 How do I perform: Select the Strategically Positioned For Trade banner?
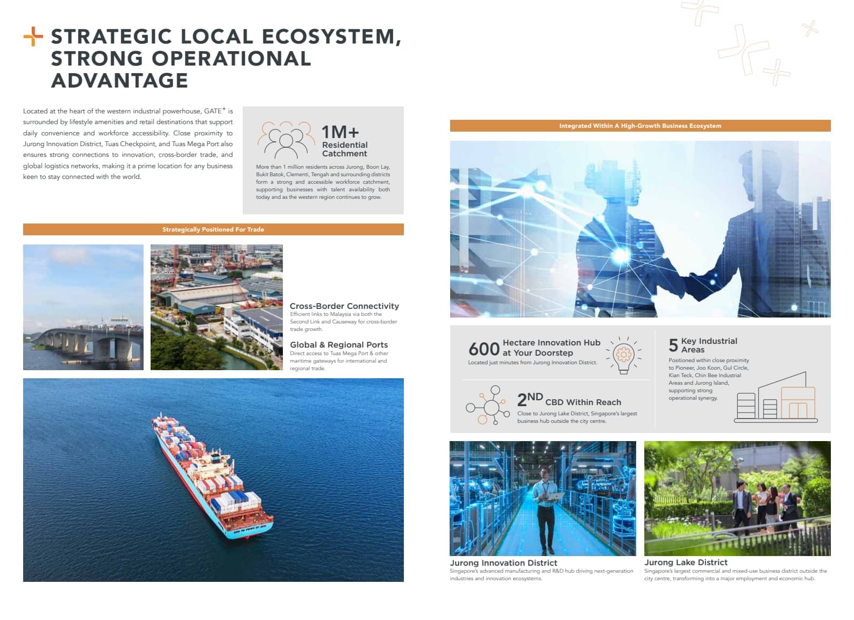point(213,229)
